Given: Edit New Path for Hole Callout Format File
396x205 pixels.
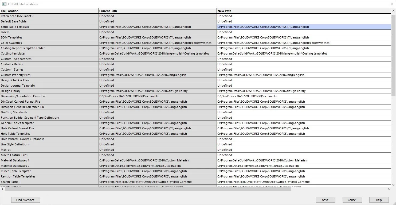Looking at the screenshot, I should pos(304,128).
